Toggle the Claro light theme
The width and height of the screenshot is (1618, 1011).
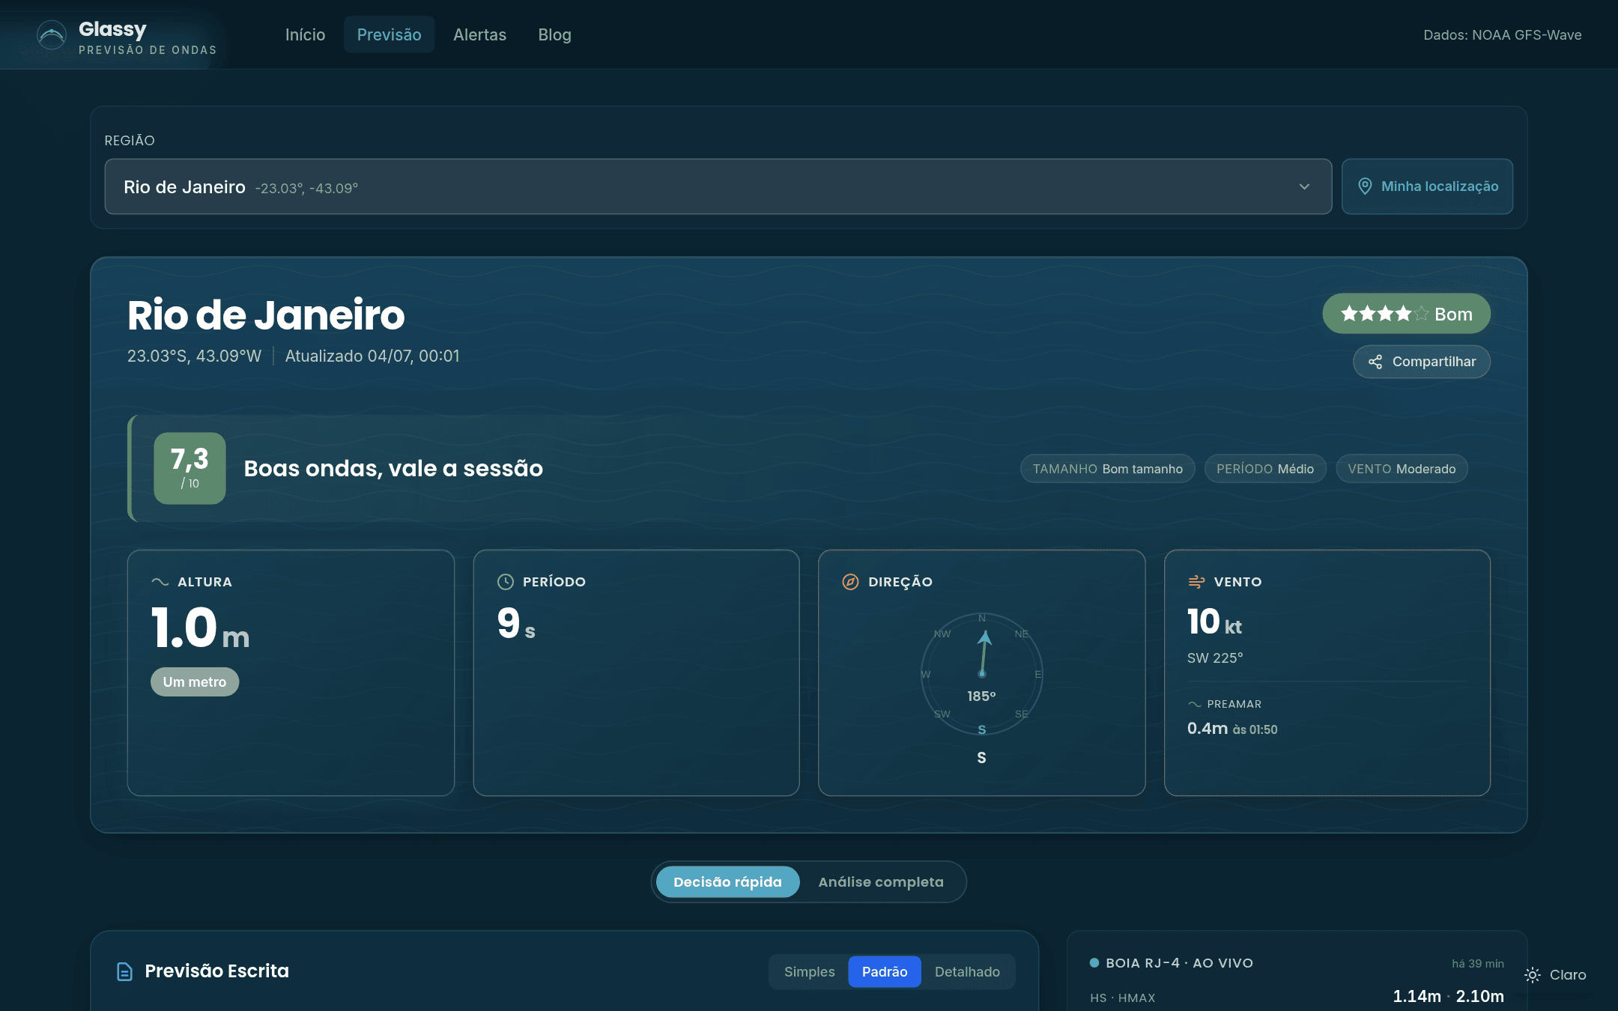[x=1557, y=975]
